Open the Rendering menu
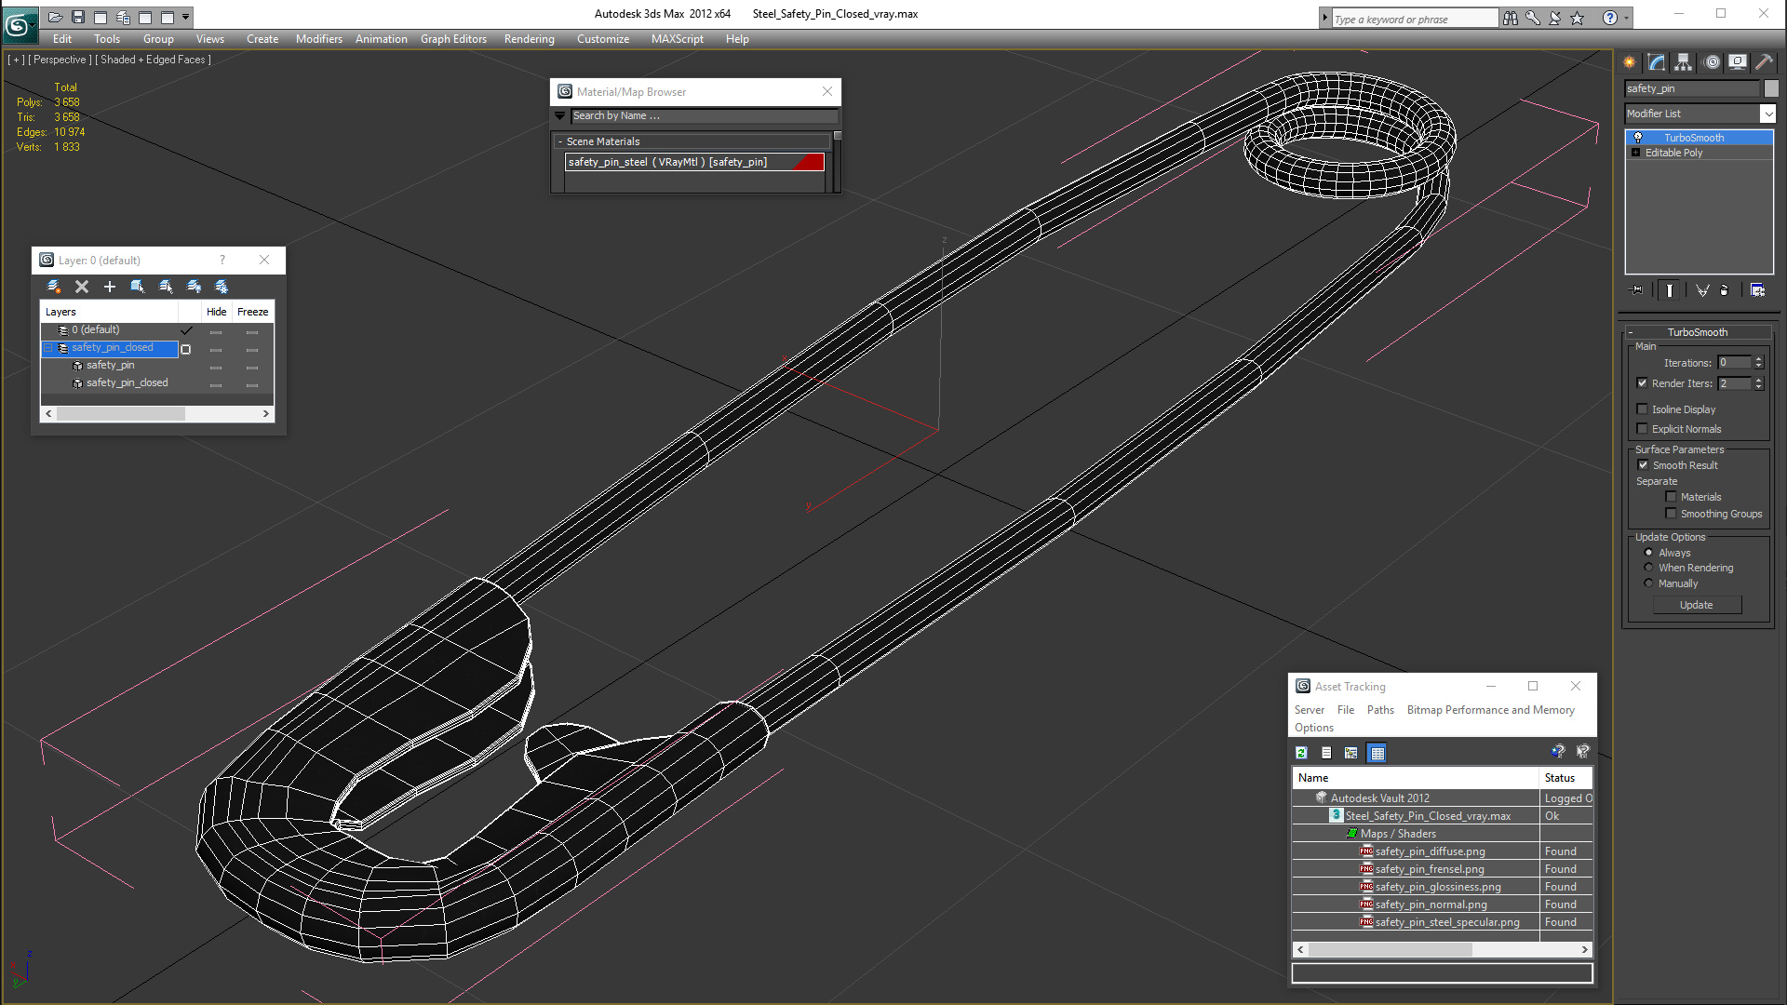1787x1005 pixels. (529, 39)
